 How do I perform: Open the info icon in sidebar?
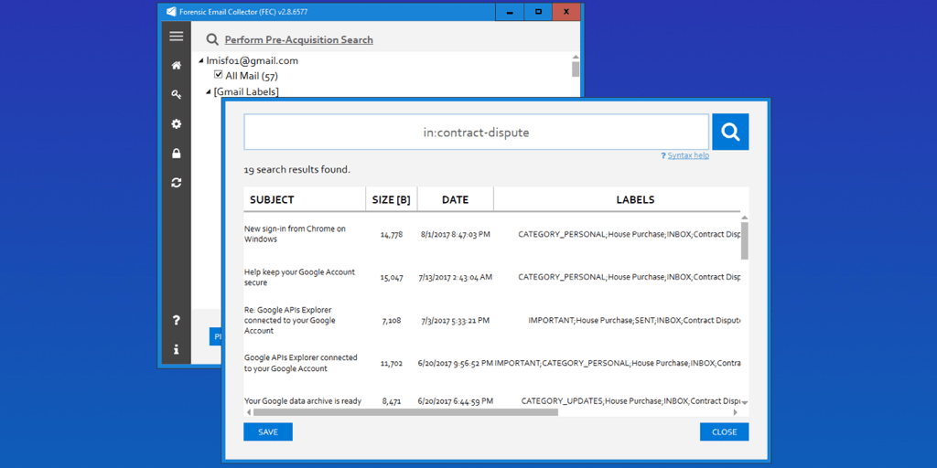point(177,349)
